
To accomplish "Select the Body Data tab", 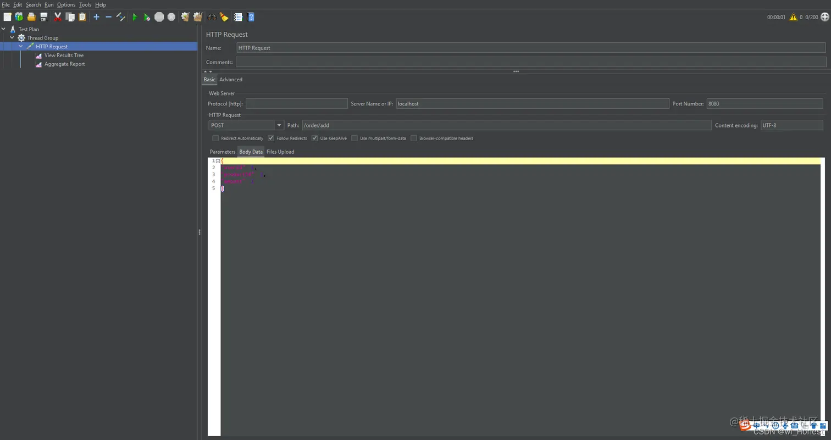I will [251, 152].
